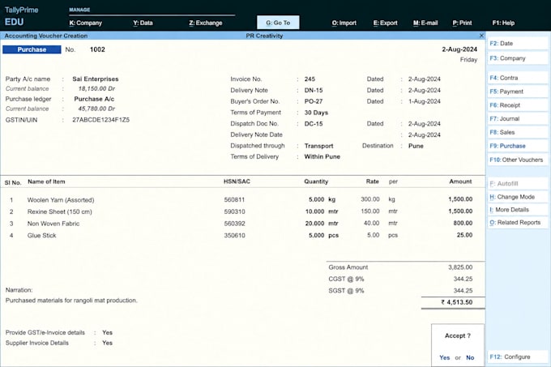
Task: Click Gross Amount 3,825.00
Action: point(460,267)
